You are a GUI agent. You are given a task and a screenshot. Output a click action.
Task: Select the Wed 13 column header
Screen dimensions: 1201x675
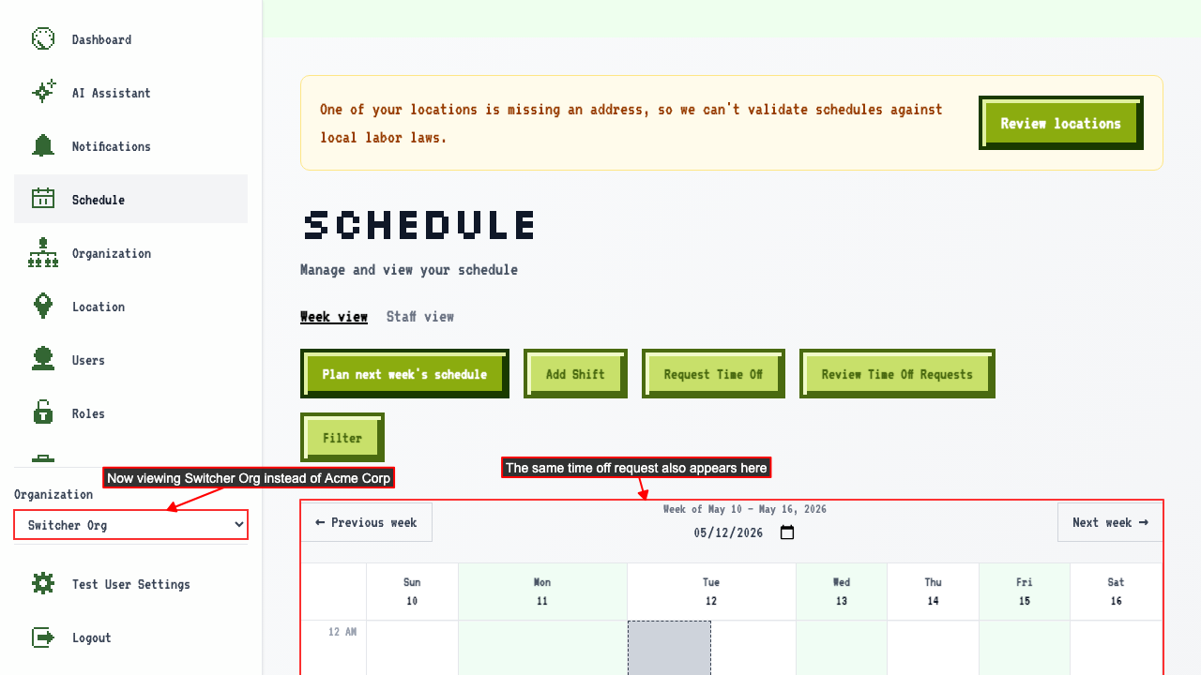[x=842, y=592]
